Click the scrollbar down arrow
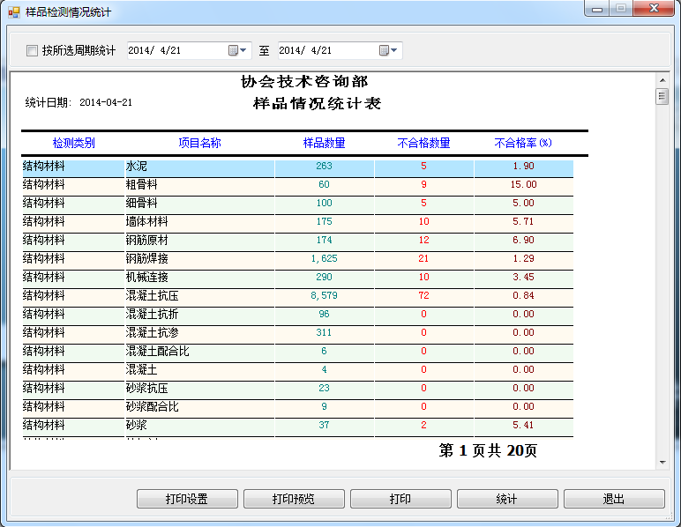Viewport: 681px width, 527px height. 662,463
